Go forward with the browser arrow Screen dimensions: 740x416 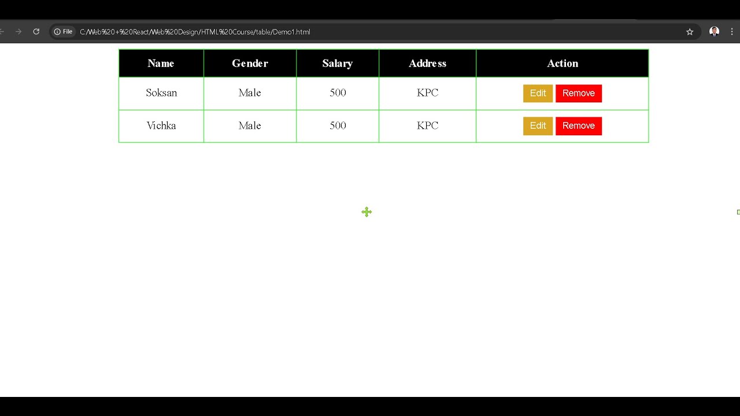pos(18,32)
